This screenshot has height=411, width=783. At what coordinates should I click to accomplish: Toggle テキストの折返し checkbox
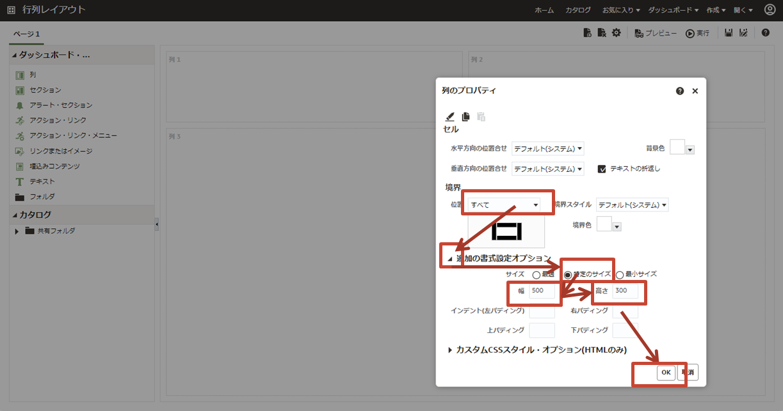[602, 169]
